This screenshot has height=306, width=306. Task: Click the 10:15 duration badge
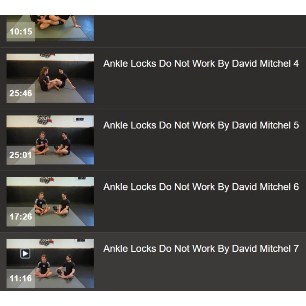[x=21, y=32]
